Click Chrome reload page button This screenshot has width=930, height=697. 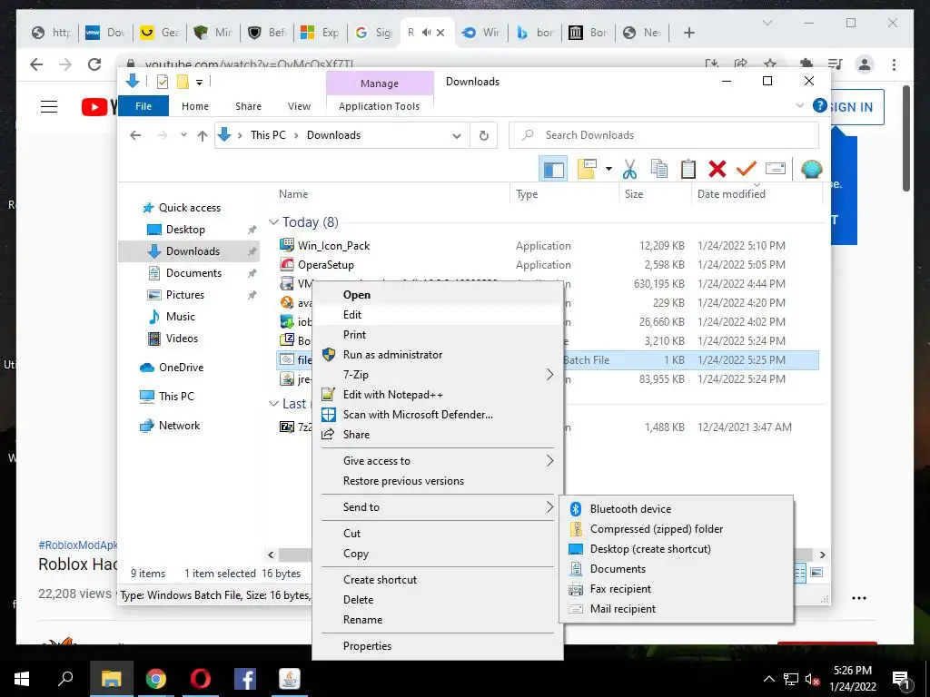[94, 64]
